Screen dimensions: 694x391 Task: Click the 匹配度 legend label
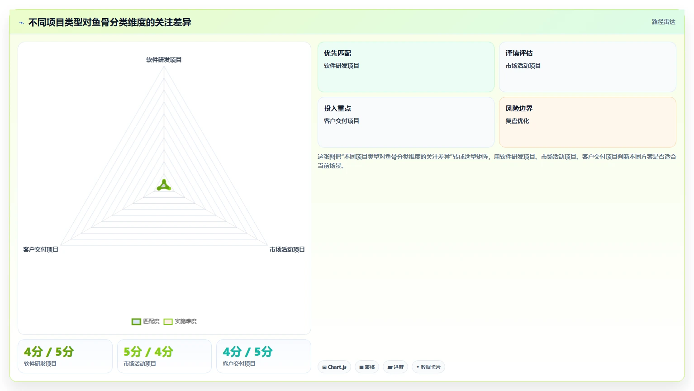[151, 321]
